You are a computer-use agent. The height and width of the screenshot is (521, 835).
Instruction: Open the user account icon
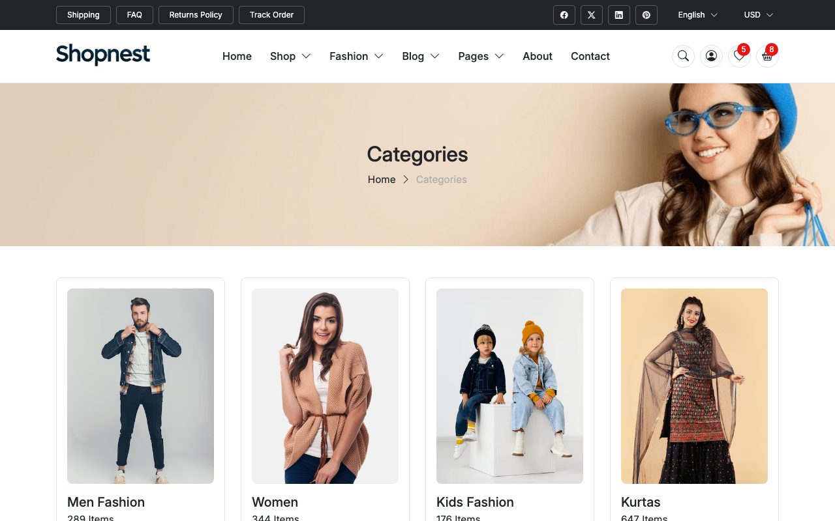(711, 56)
